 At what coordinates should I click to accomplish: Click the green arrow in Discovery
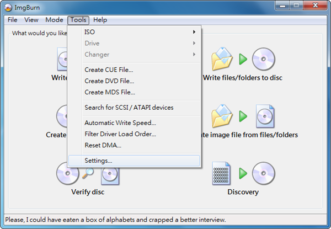tap(243, 173)
